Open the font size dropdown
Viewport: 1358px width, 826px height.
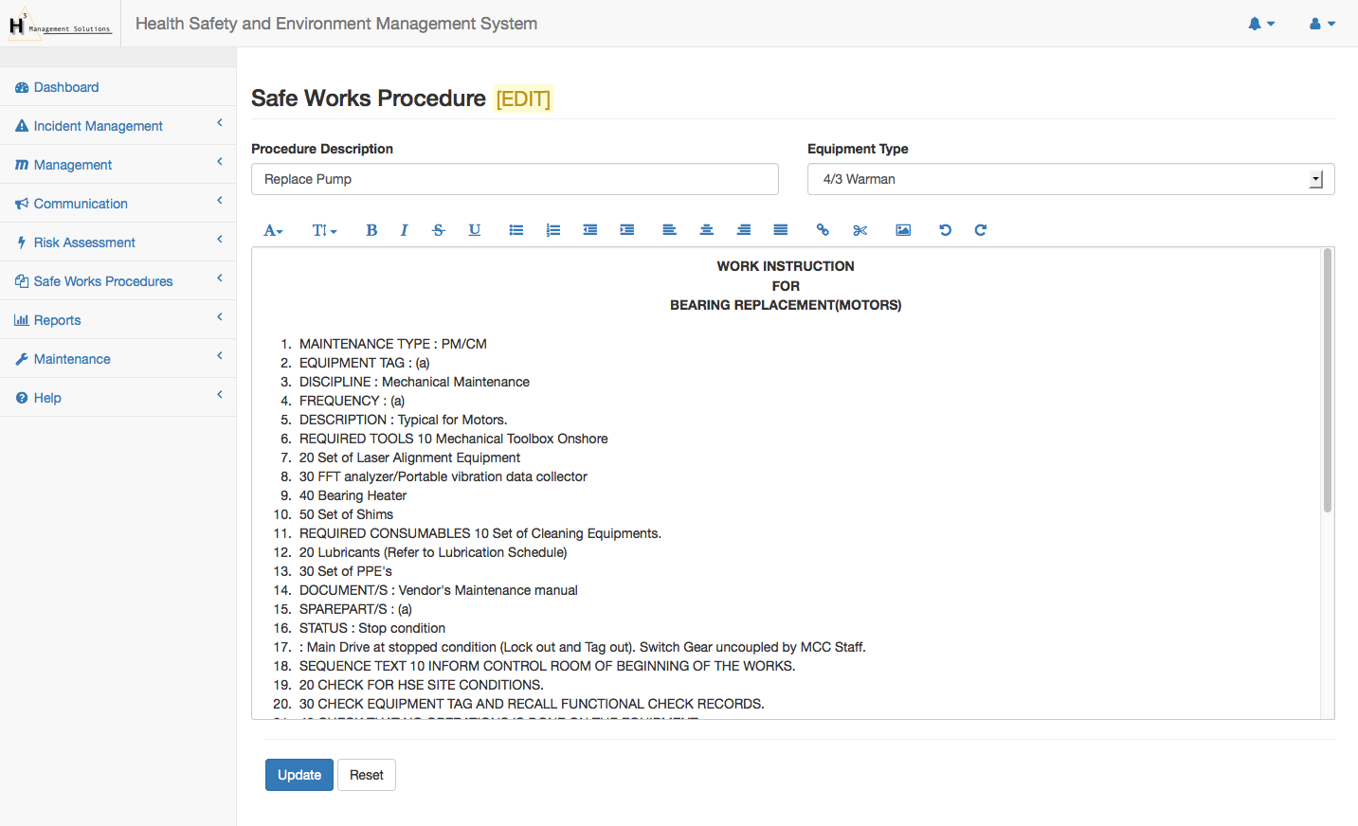coord(324,230)
